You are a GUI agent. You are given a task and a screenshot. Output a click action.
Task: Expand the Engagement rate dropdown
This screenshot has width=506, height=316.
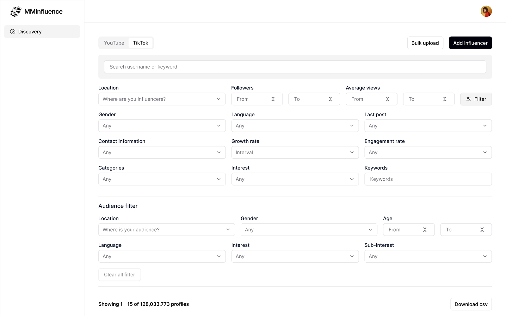(428, 153)
